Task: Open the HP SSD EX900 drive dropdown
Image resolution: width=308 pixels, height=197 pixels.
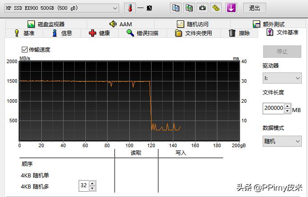Action: coord(62,8)
